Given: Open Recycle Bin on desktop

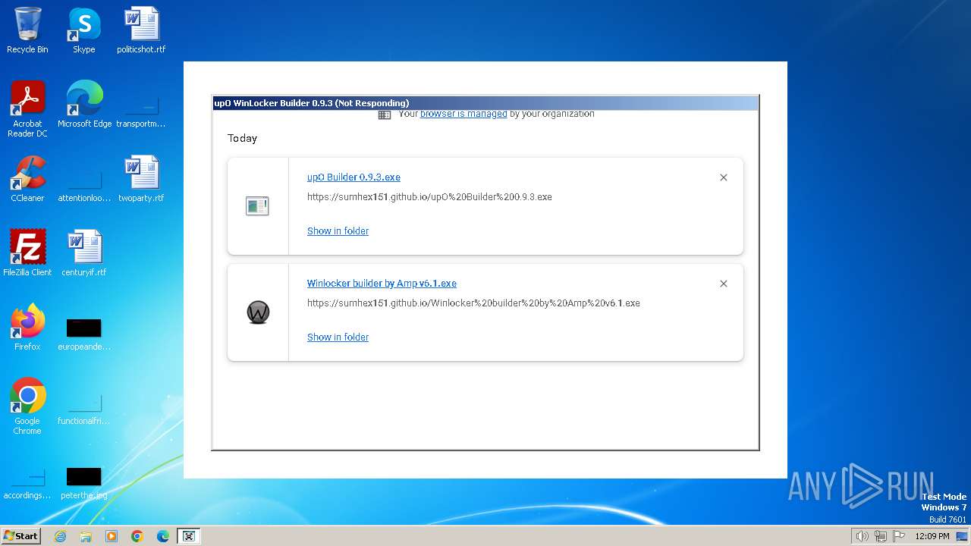Looking at the screenshot, I should (27, 30).
